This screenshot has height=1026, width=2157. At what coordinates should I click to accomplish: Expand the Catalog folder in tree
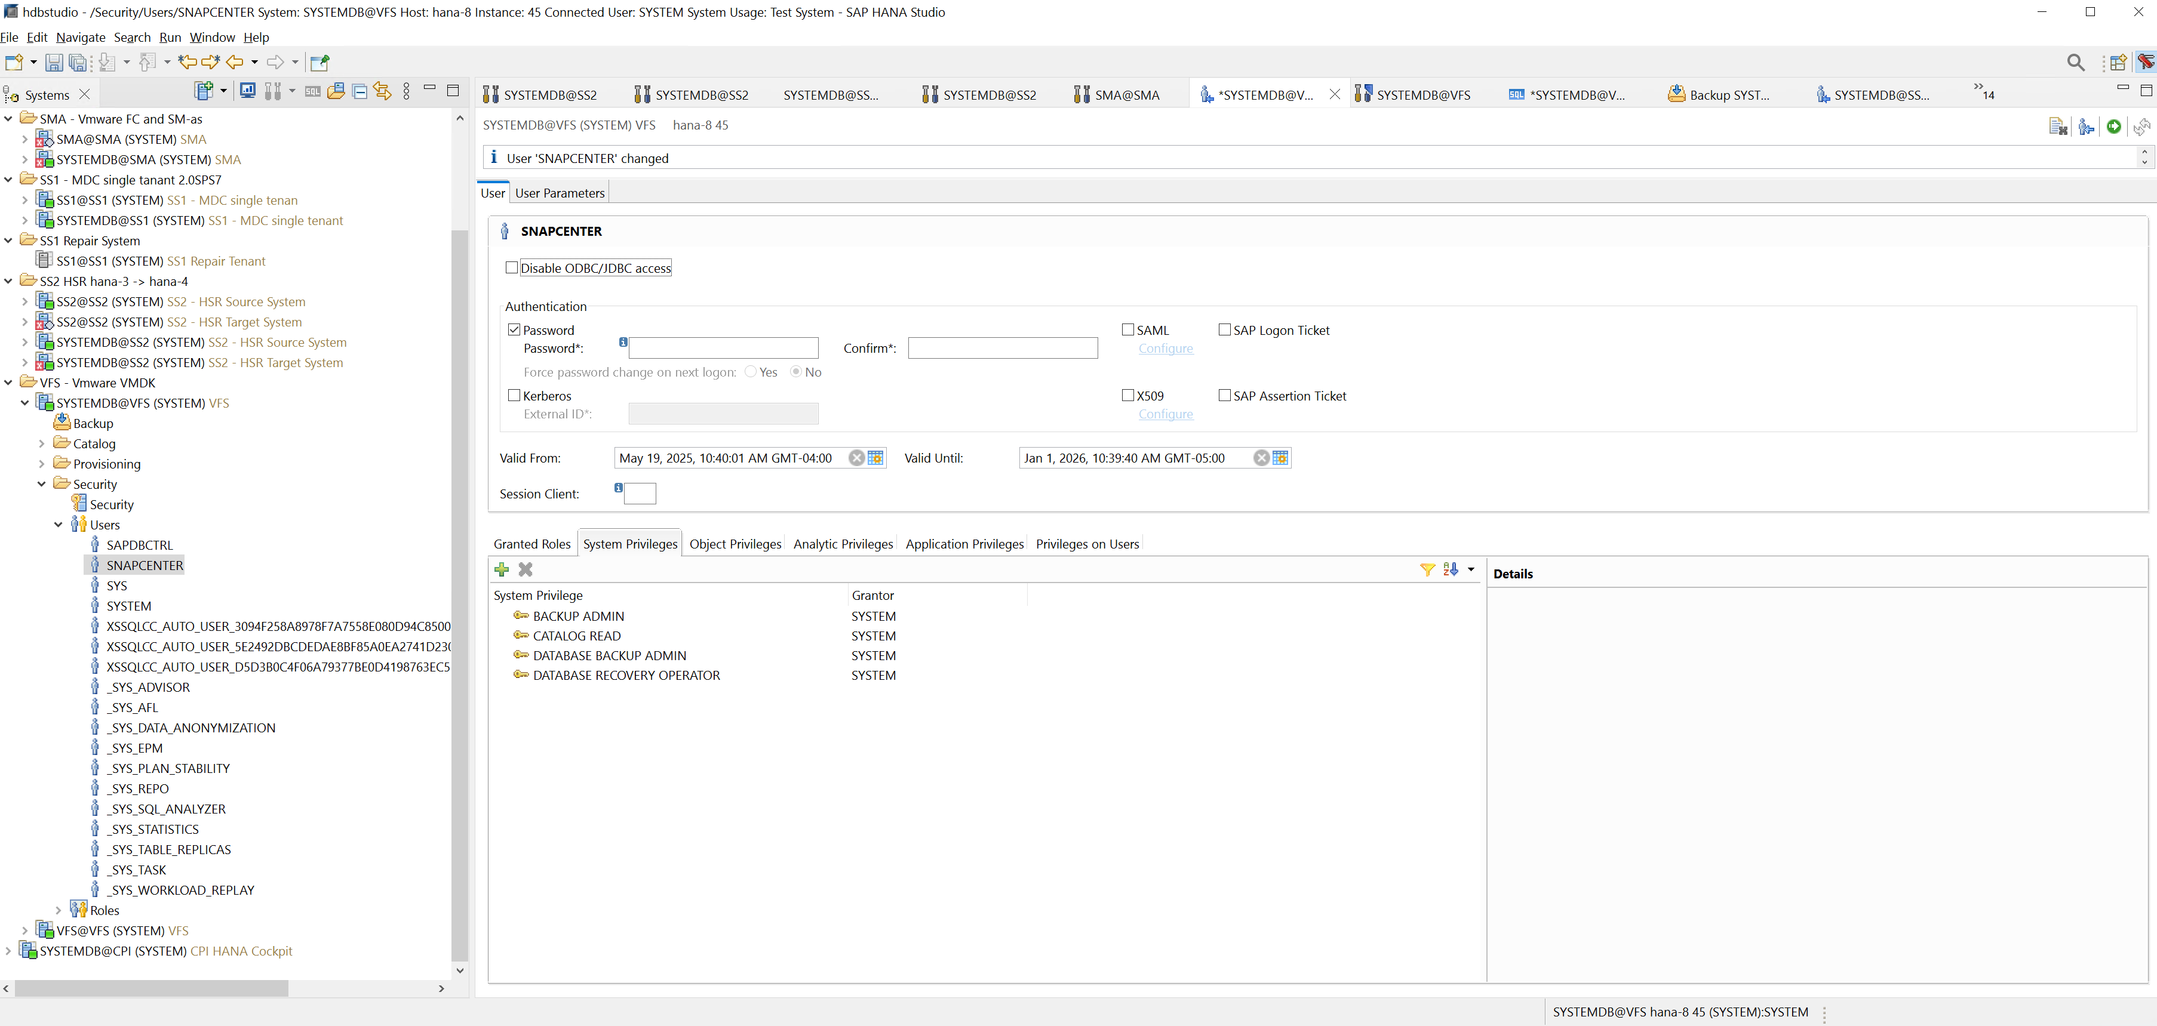(42, 443)
